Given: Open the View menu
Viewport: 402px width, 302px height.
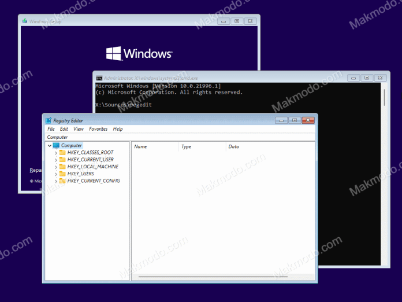Looking at the screenshot, I should (79, 129).
